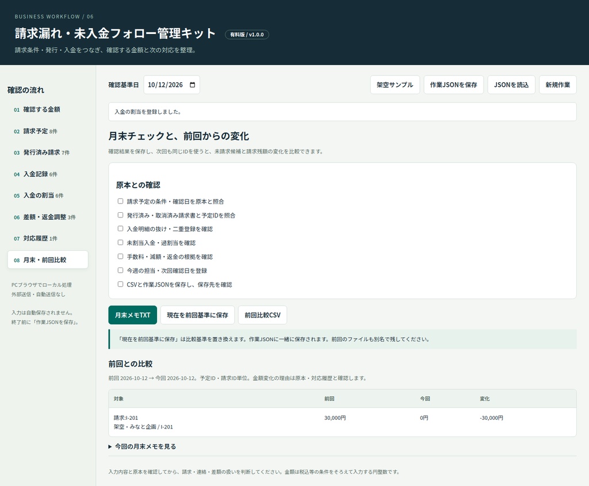Viewport: 589px width, 486px height.
Task: Export 月末メモTXT
Action: [x=133, y=315]
